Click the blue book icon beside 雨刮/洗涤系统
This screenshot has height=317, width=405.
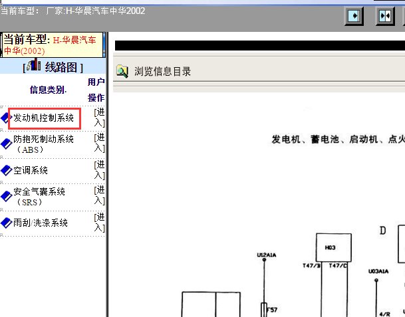[x=7, y=223]
